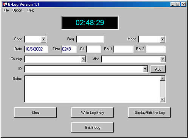Click the Time field showing 0248
This screenshot has height=139, width=189.
coord(69,49)
